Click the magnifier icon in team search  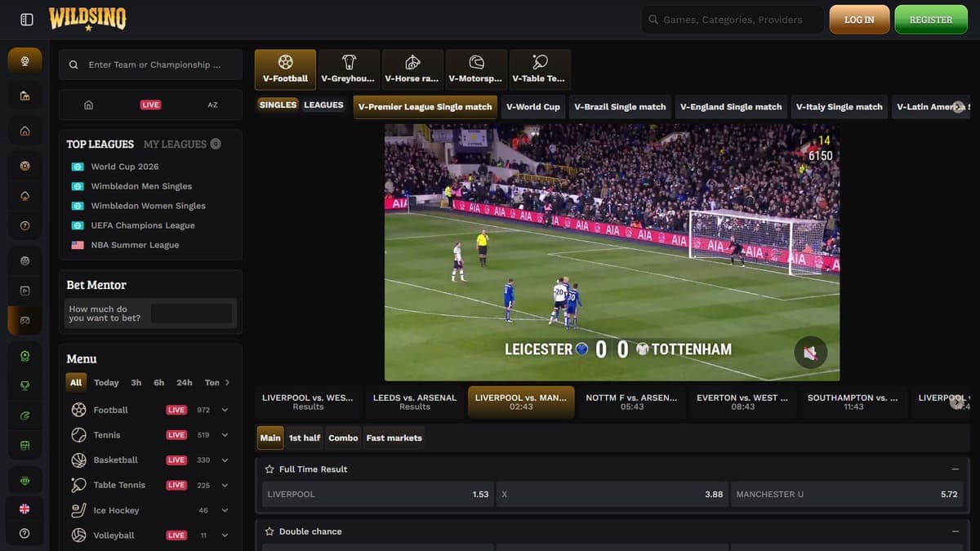74,64
